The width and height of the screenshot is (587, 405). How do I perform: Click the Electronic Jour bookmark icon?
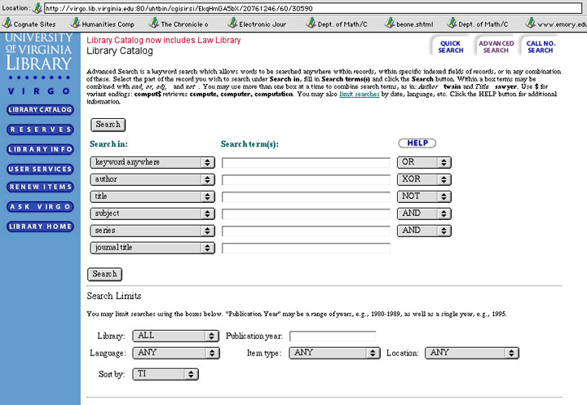pos(232,23)
